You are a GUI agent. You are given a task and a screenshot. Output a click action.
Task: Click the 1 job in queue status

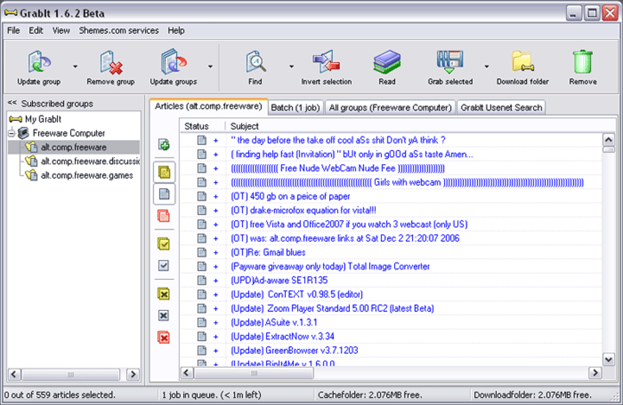tap(211, 395)
